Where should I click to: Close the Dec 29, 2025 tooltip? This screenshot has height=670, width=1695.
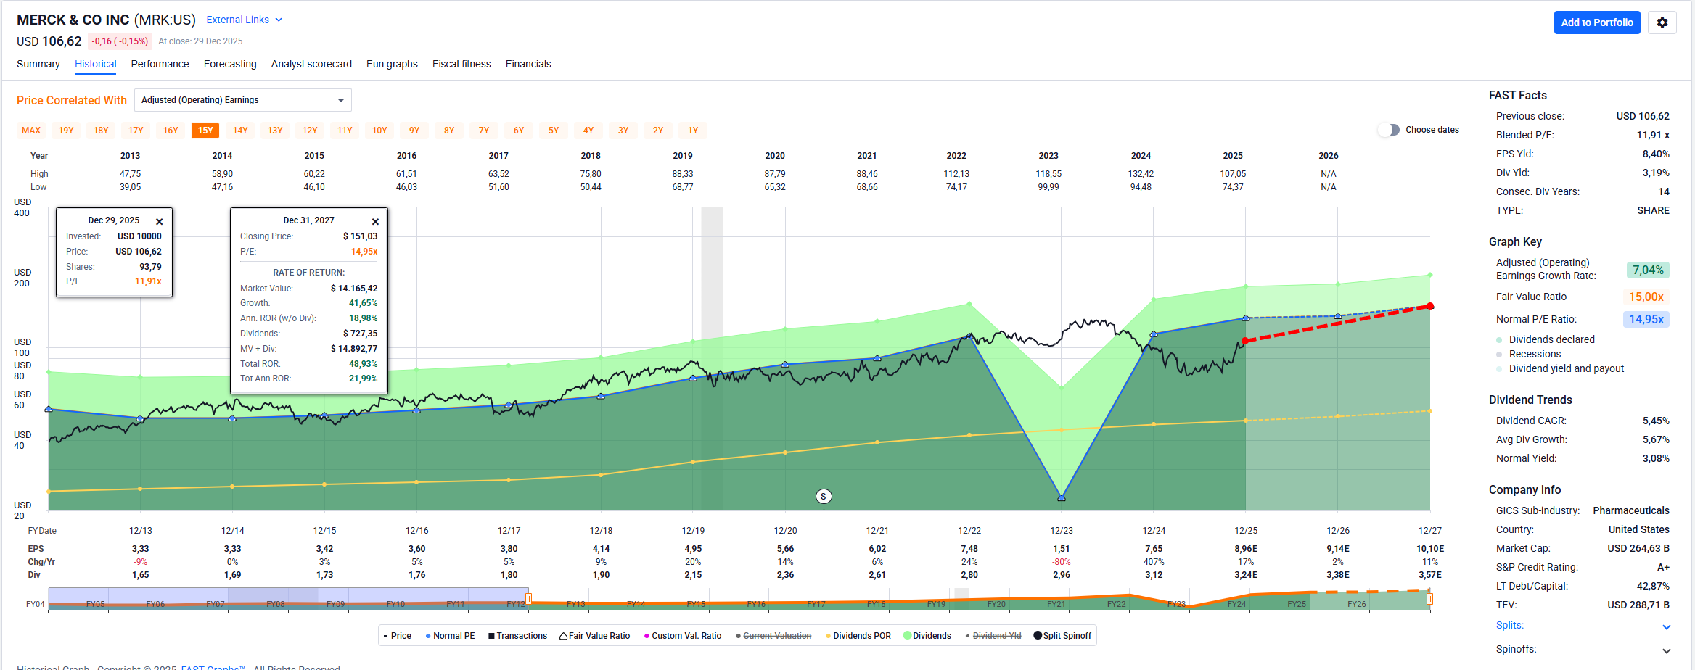tap(160, 222)
